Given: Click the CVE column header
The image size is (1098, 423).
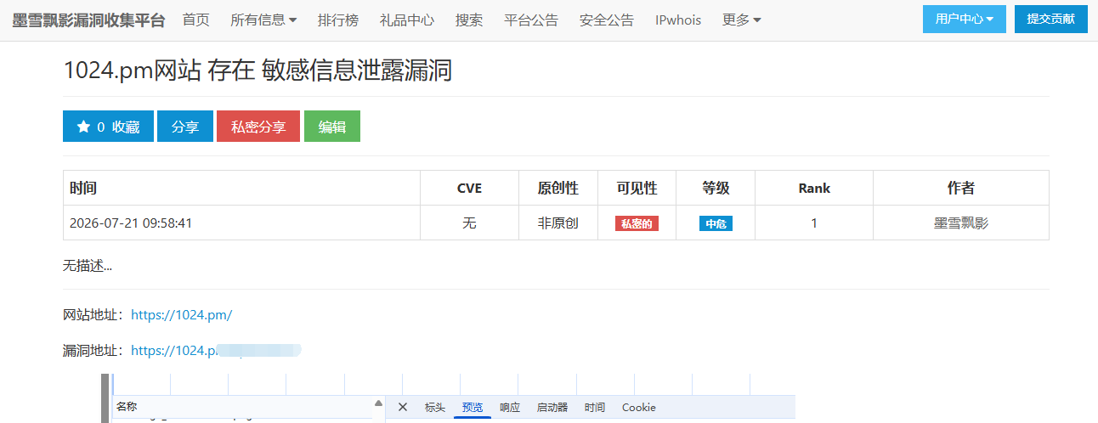Looking at the screenshot, I should click(469, 189).
